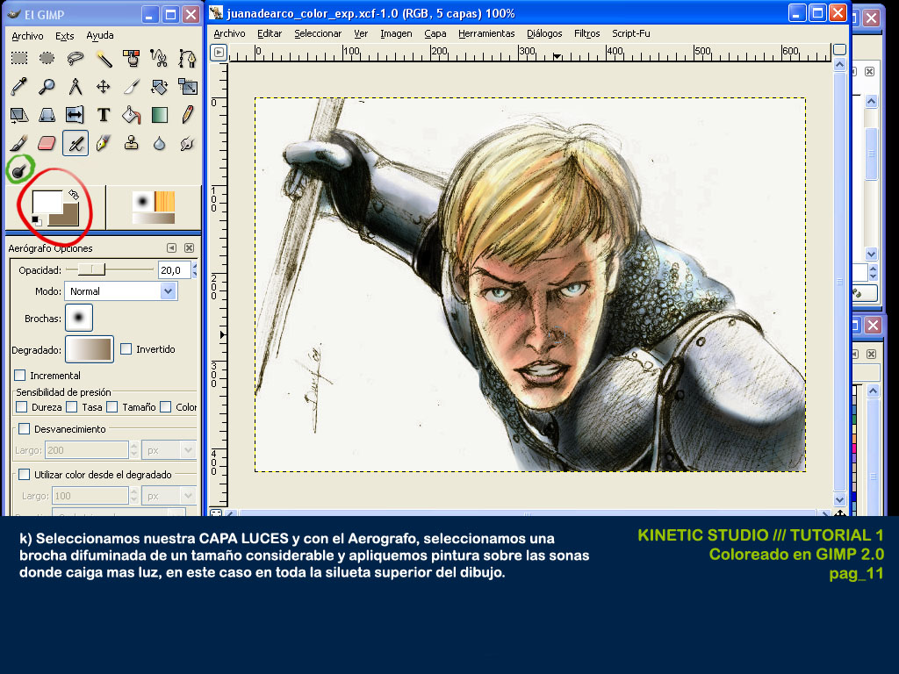Close the Aerógrafo Opciones dock tab
The height and width of the screenshot is (674, 899).
click(190, 248)
